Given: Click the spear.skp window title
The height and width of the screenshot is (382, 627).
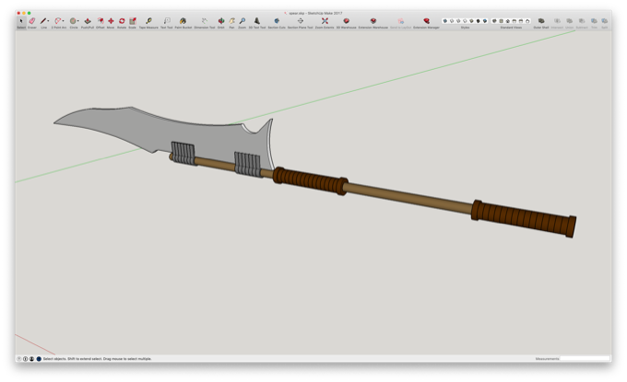Looking at the screenshot, I should [313, 13].
